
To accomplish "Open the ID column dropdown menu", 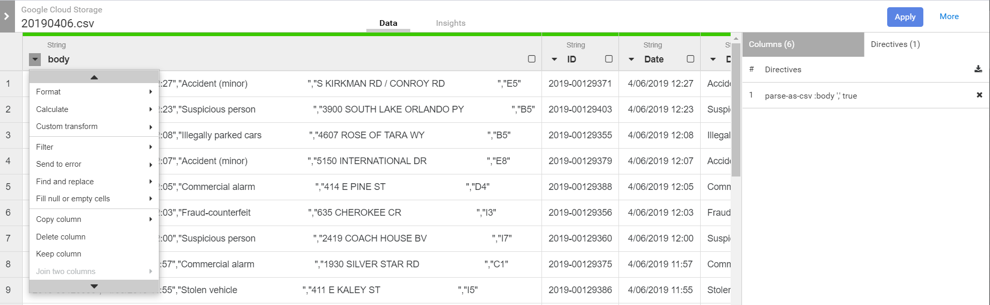I will click(x=554, y=59).
